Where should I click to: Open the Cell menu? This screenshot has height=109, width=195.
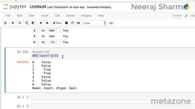(x=57, y=16)
